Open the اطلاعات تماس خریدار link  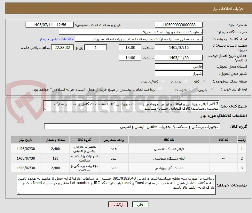point(57,39)
